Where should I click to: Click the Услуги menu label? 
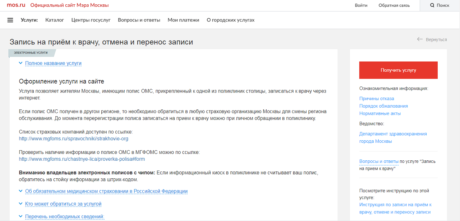point(29,20)
